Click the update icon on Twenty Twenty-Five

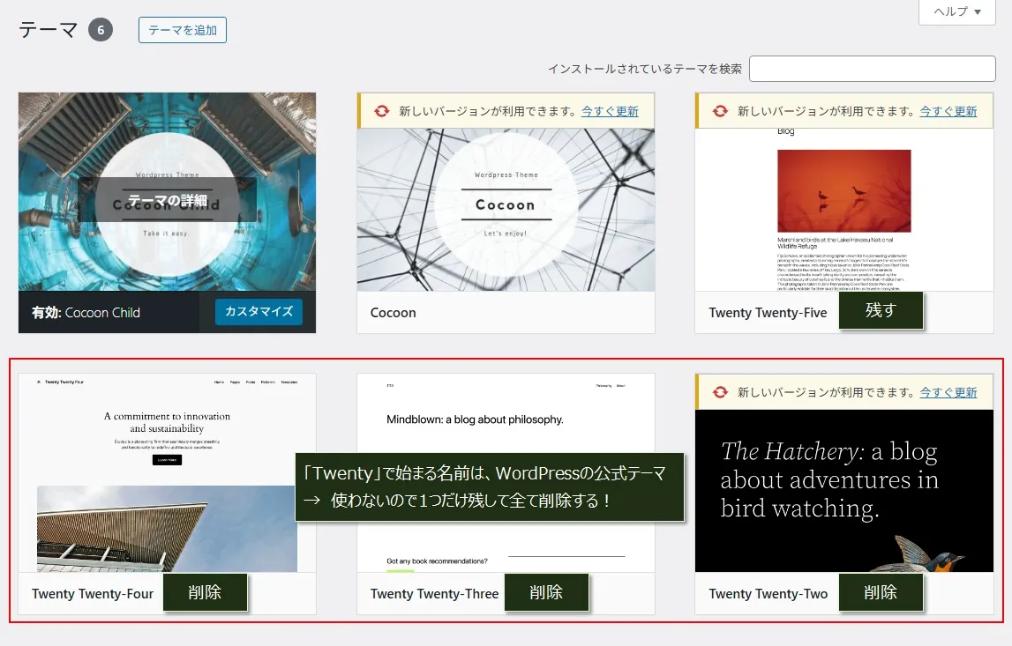(x=720, y=111)
